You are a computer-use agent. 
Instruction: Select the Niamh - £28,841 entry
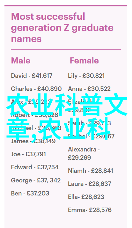click(91, 171)
